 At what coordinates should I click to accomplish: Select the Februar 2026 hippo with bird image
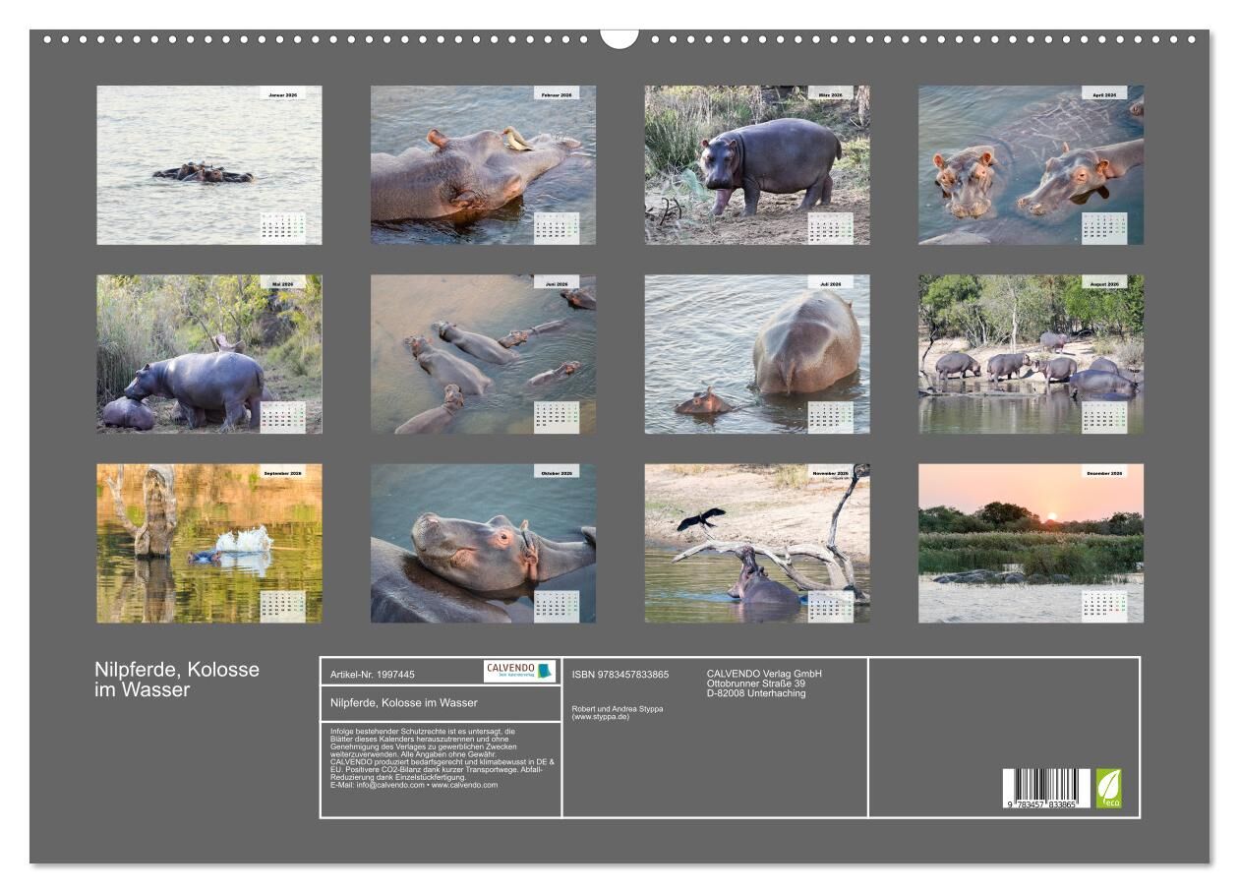(x=483, y=164)
